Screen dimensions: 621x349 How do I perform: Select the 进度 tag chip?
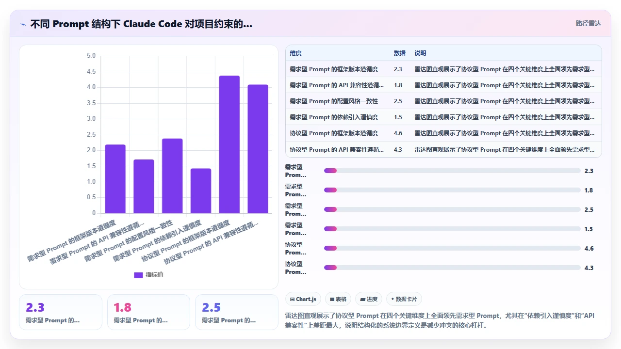pyautogui.click(x=369, y=299)
